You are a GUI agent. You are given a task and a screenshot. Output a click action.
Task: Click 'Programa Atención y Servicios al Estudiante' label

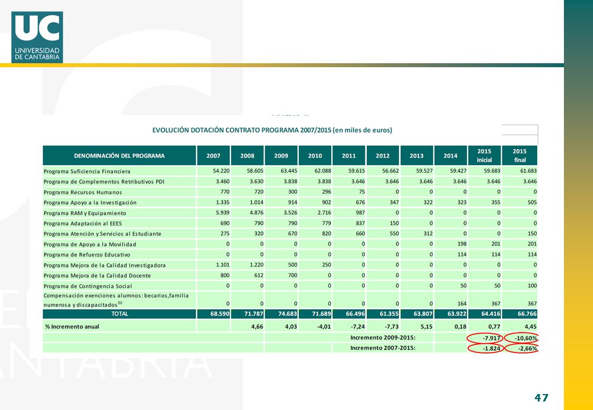click(103, 234)
